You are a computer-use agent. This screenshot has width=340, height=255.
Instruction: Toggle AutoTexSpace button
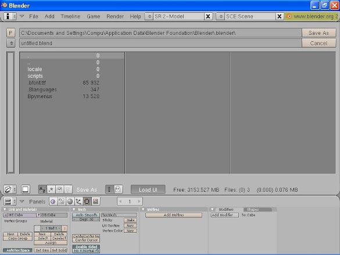18,250
